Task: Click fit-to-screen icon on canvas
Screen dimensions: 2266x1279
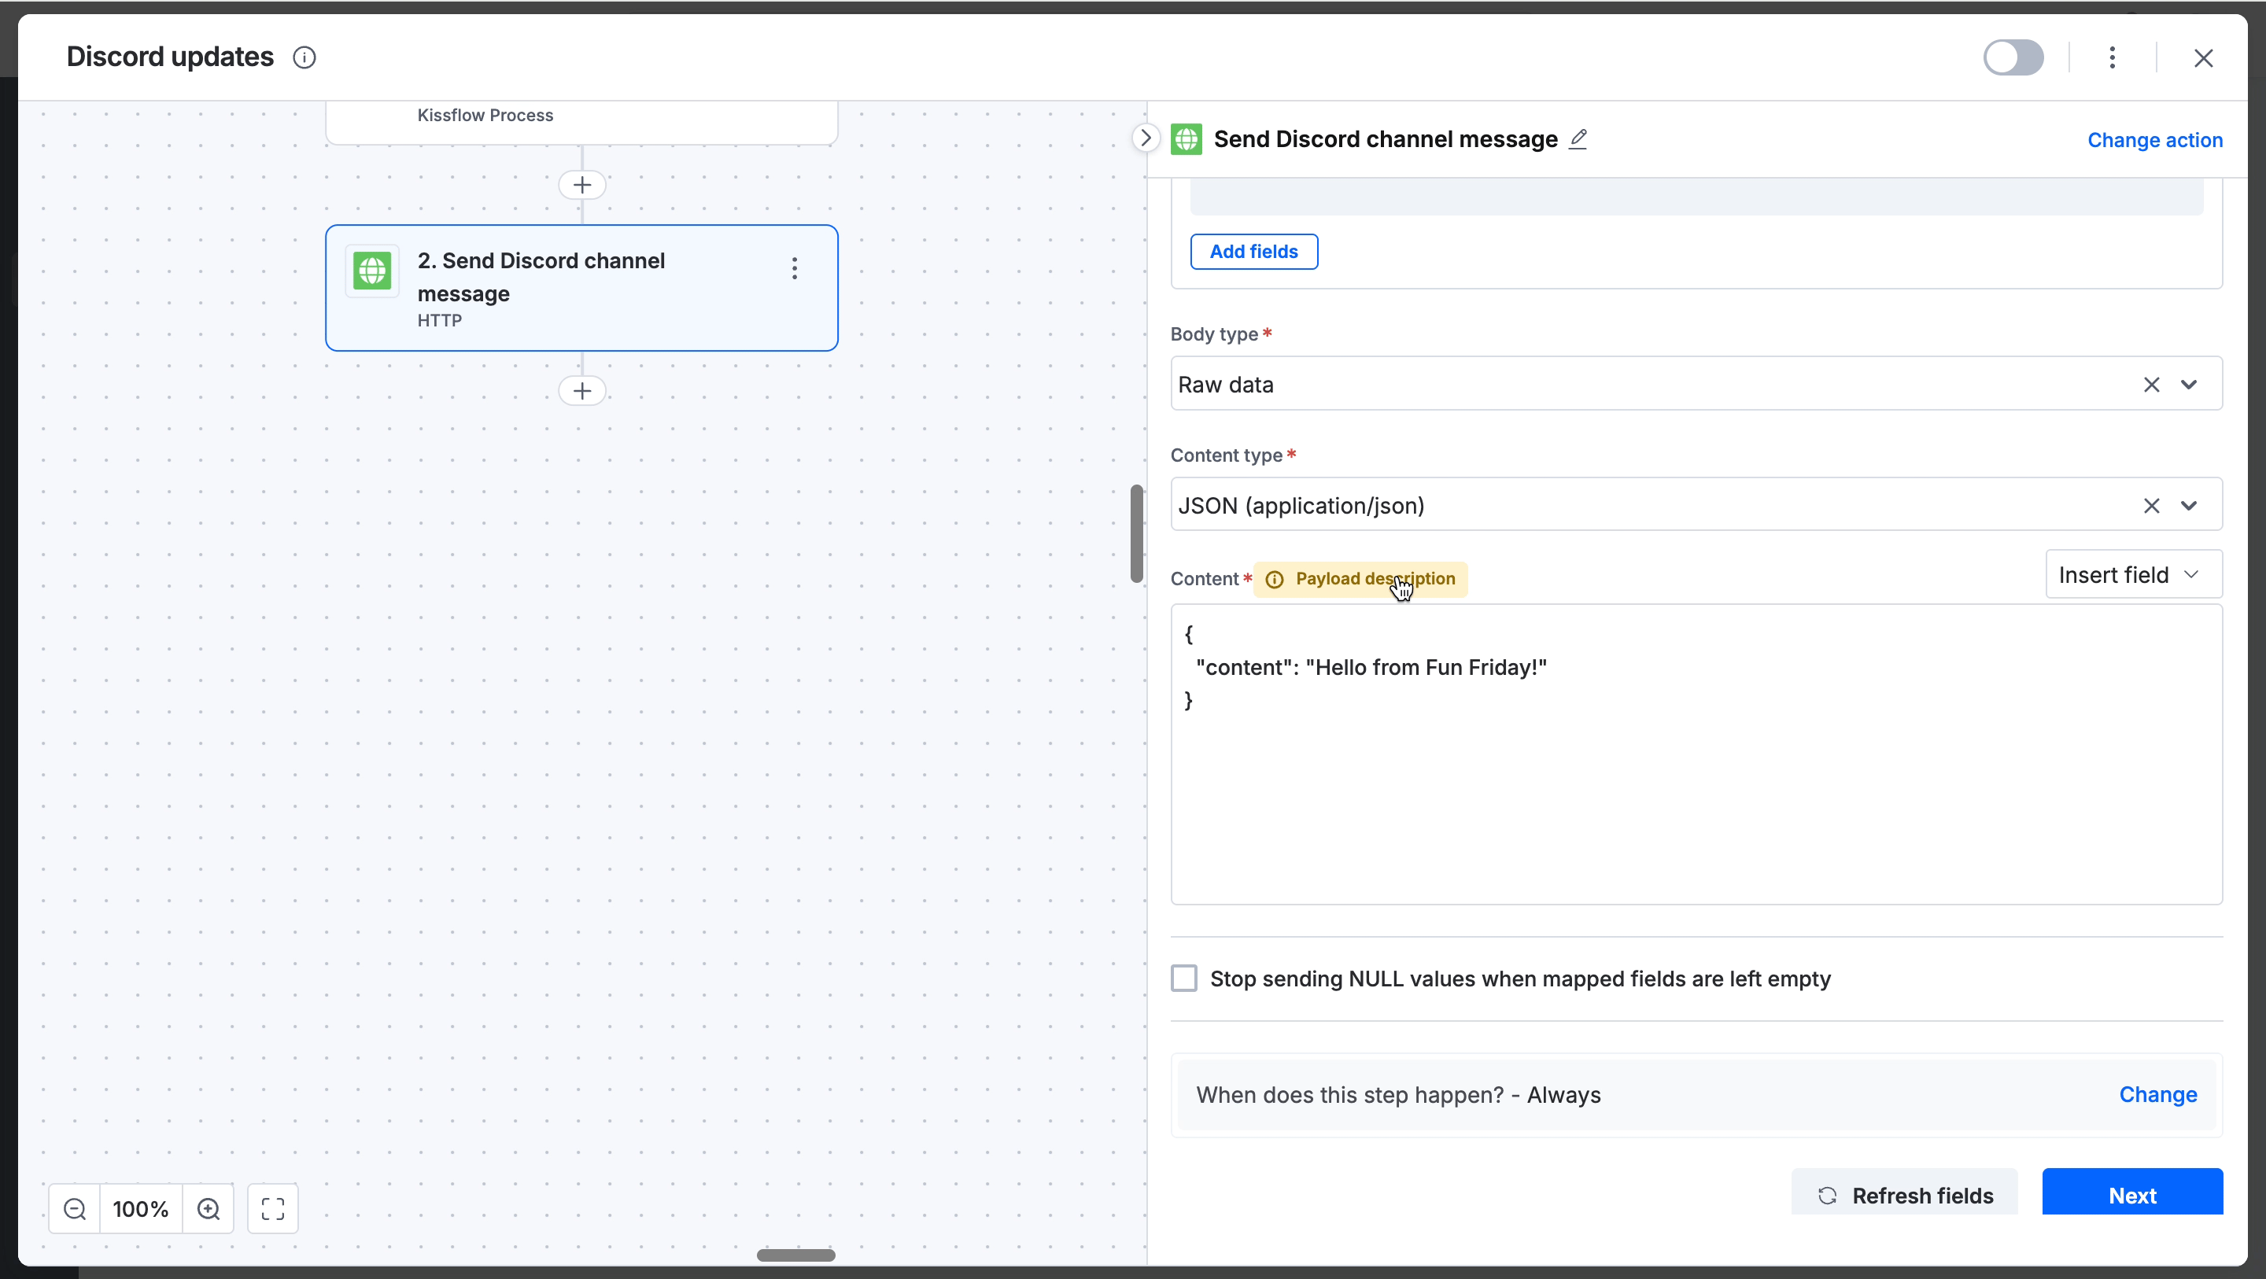Action: click(x=273, y=1209)
